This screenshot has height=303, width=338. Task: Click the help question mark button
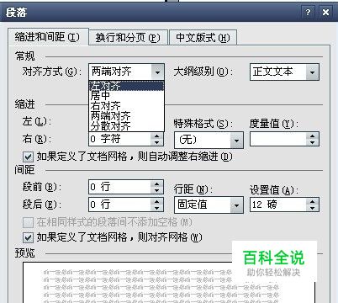(308, 13)
